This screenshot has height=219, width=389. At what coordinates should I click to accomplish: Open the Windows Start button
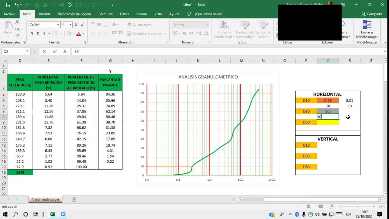point(5,214)
